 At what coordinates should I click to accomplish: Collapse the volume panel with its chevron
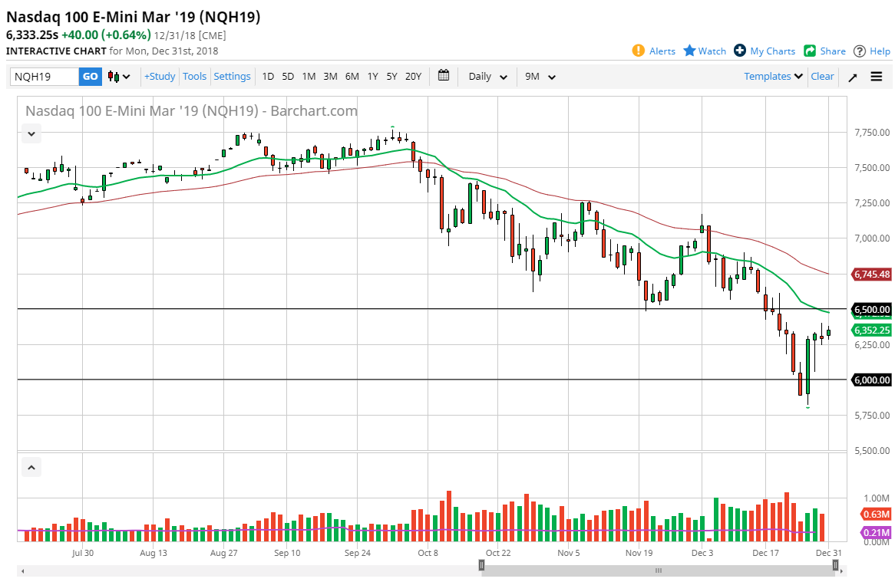point(31,466)
